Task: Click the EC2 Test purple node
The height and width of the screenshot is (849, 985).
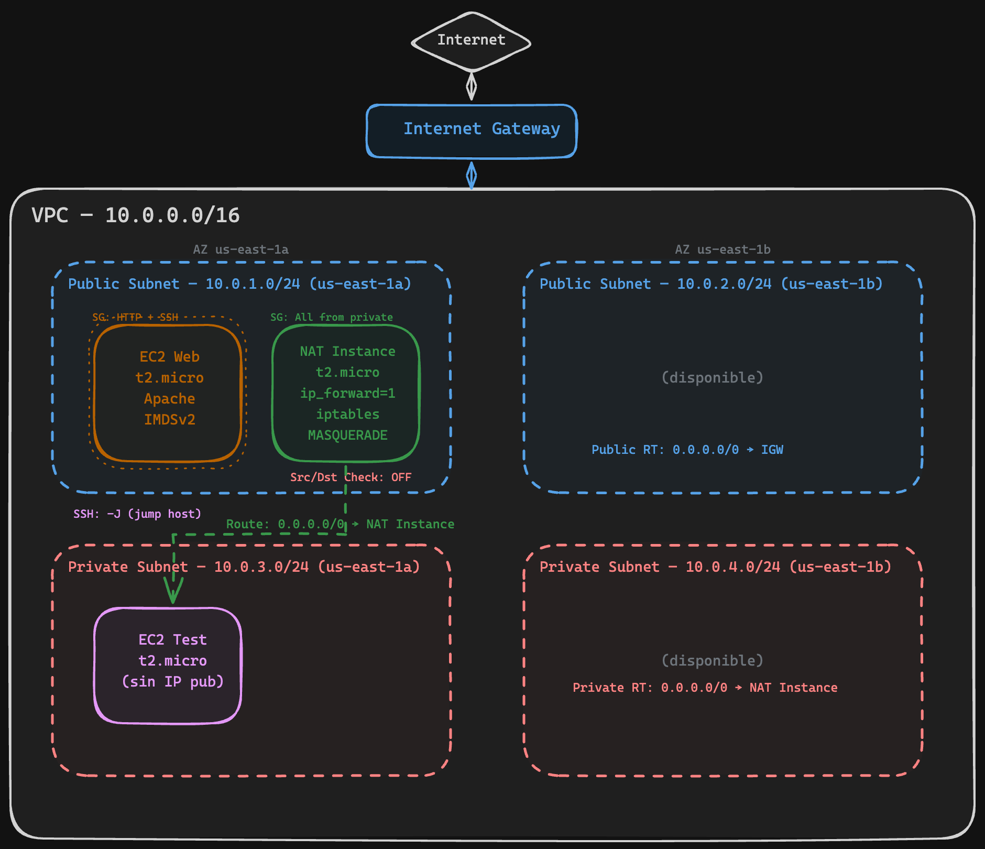Action: (x=168, y=665)
